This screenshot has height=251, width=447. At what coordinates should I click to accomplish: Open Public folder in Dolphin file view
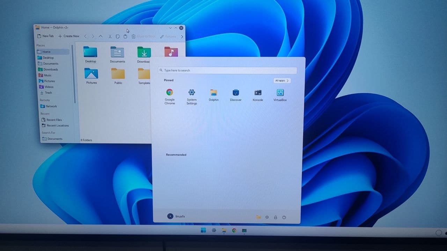118,76
